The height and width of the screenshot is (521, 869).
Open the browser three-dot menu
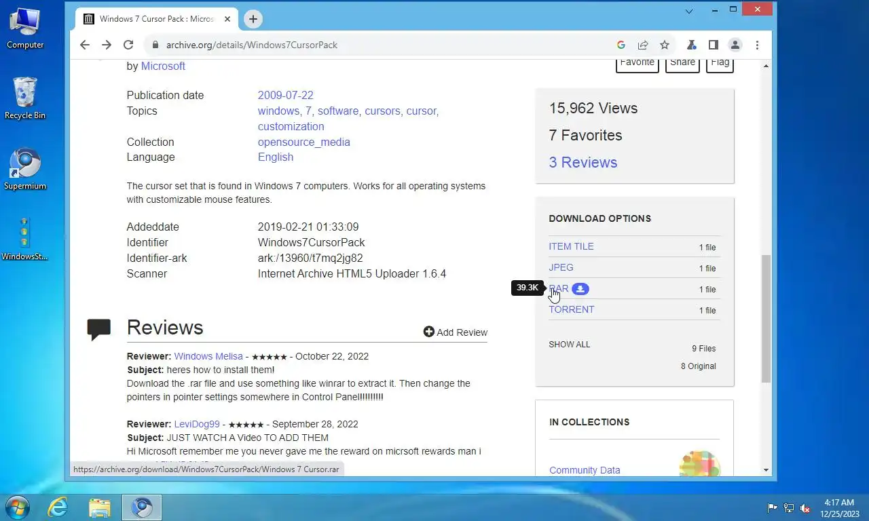click(x=757, y=45)
